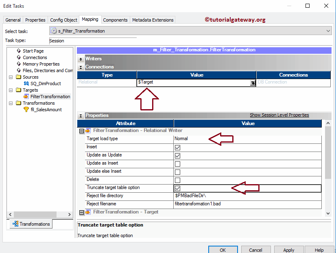
Task: Enable the Update as Insert option
Action: 178,163
